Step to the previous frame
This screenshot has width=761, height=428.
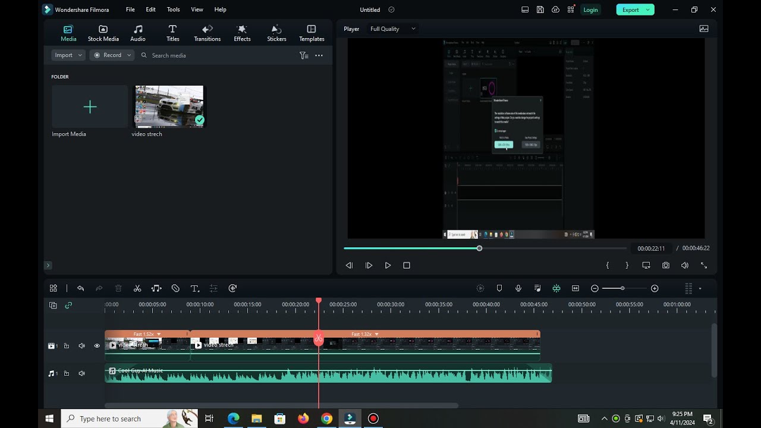click(350, 266)
